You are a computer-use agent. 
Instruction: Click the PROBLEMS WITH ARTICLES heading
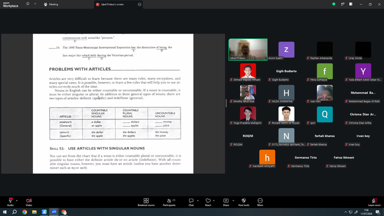(80, 69)
